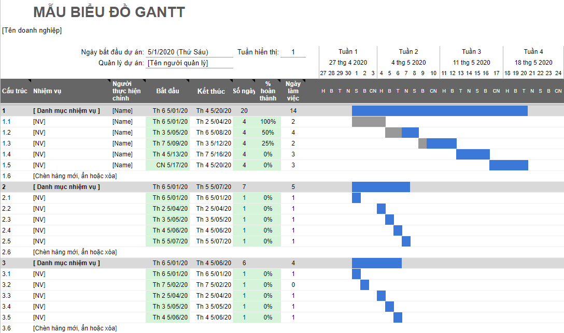Select the Tuần 4 week header
The width and height of the screenshot is (564, 333).
tap(533, 52)
